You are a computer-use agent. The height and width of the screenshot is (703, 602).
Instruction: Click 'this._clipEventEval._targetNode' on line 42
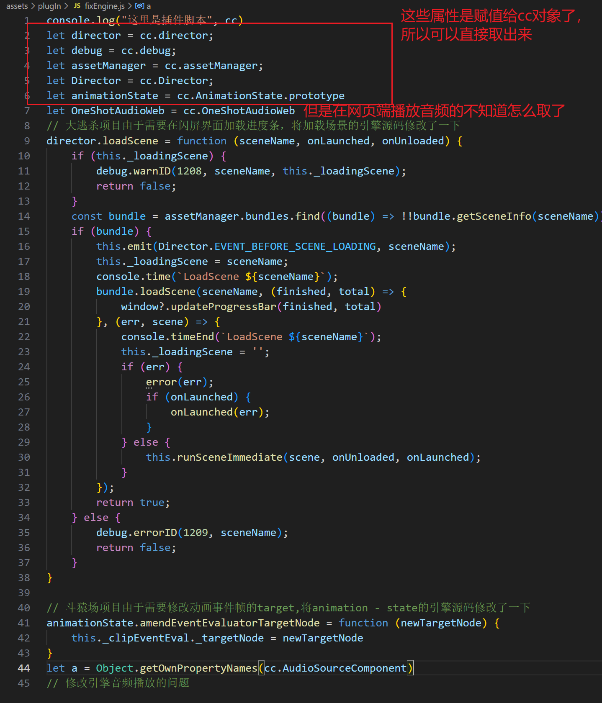tap(167, 638)
